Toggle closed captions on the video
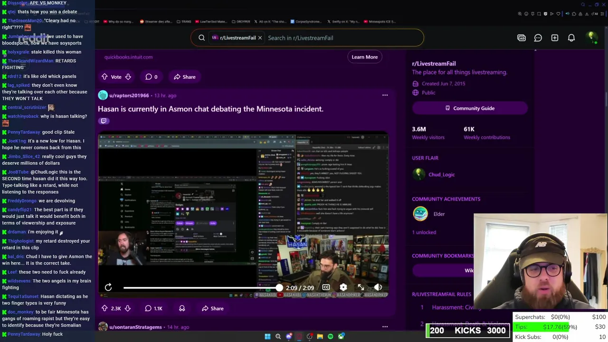This screenshot has width=608, height=342. tap(326, 287)
